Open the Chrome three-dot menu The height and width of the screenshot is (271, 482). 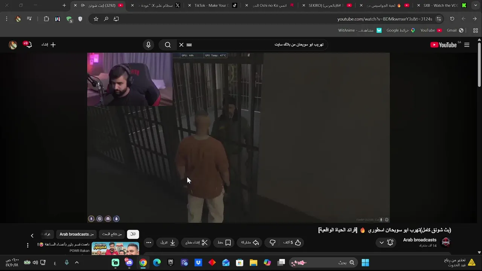6,19
